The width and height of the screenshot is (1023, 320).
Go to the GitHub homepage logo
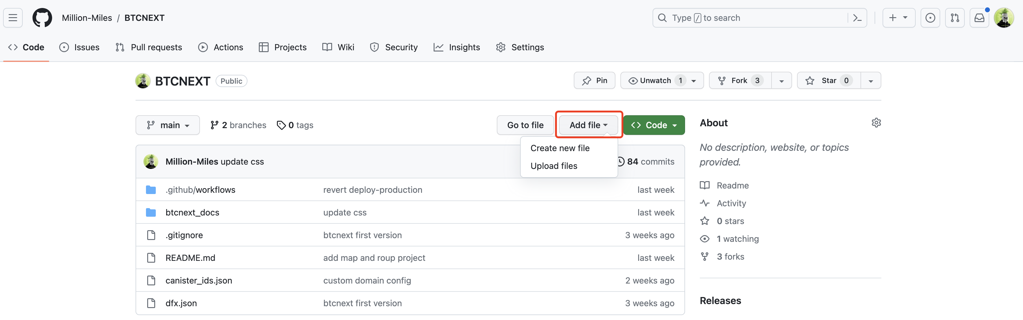point(42,18)
